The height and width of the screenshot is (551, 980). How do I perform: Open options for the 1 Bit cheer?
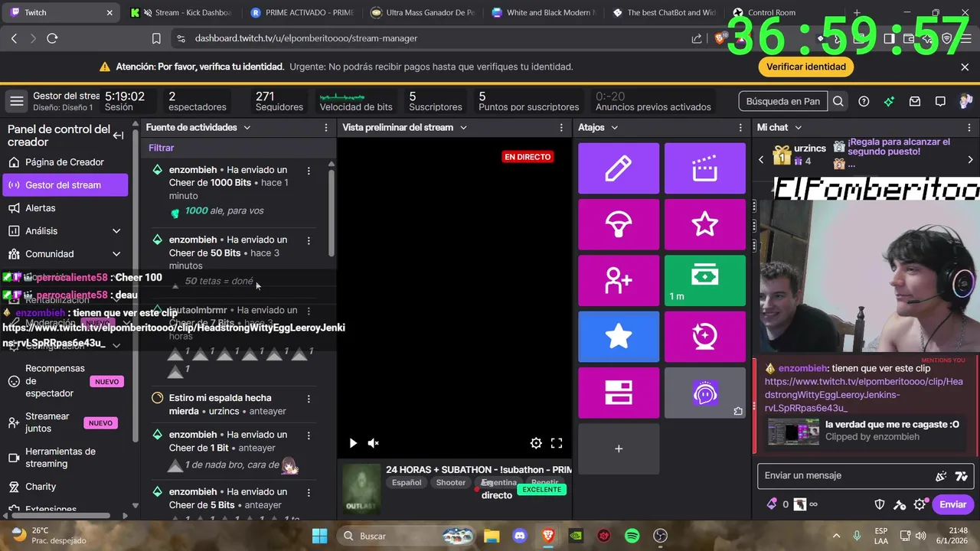pyautogui.click(x=309, y=435)
